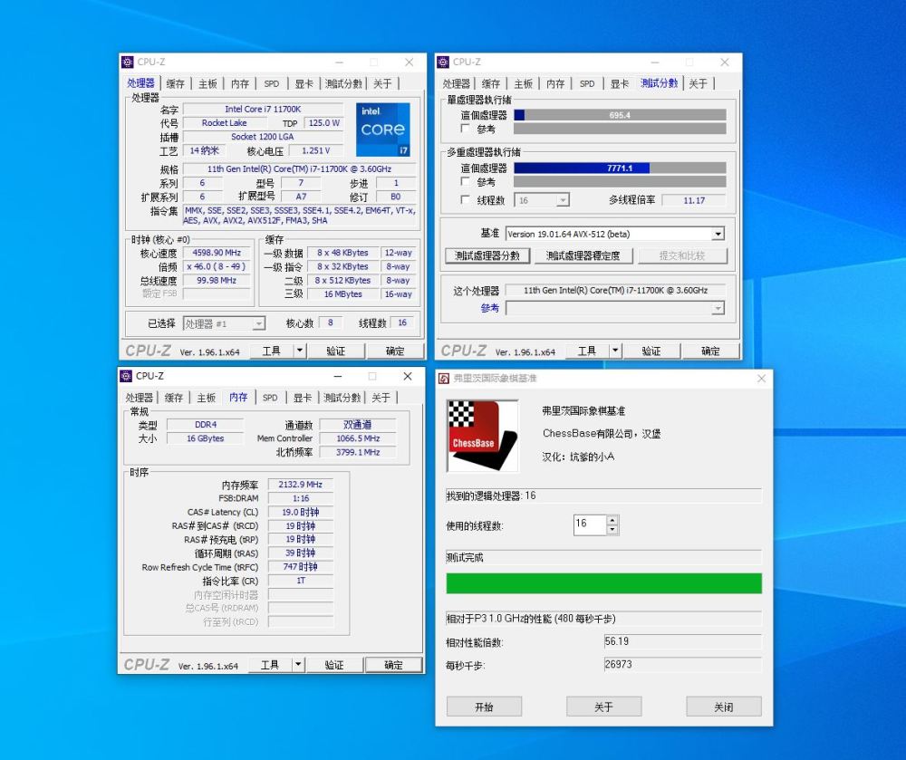Open the 显卡 tab
906x760 pixels.
[303, 82]
